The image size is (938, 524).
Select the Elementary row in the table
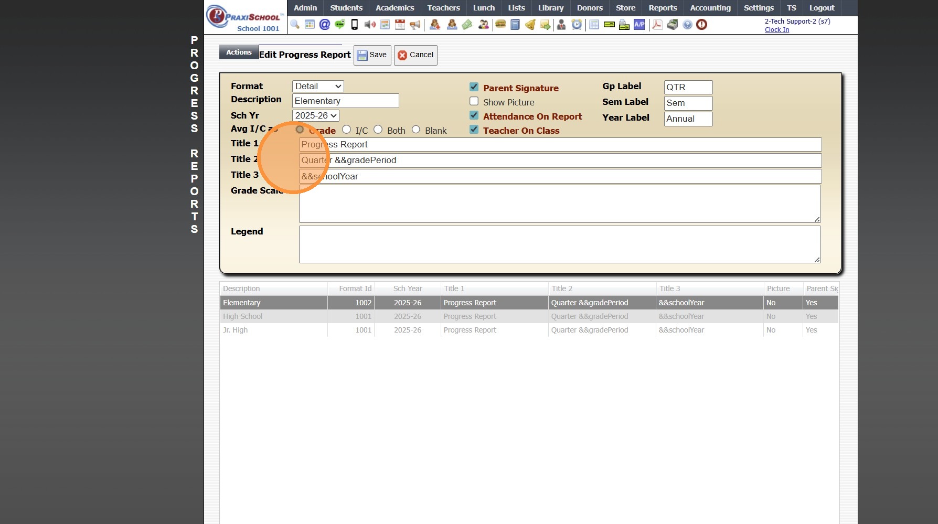point(529,303)
